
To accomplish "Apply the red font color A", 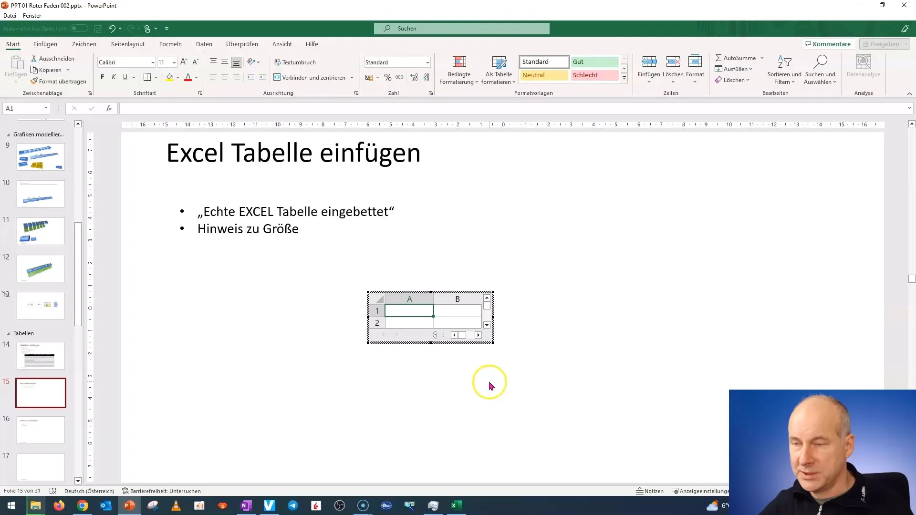I will point(188,77).
